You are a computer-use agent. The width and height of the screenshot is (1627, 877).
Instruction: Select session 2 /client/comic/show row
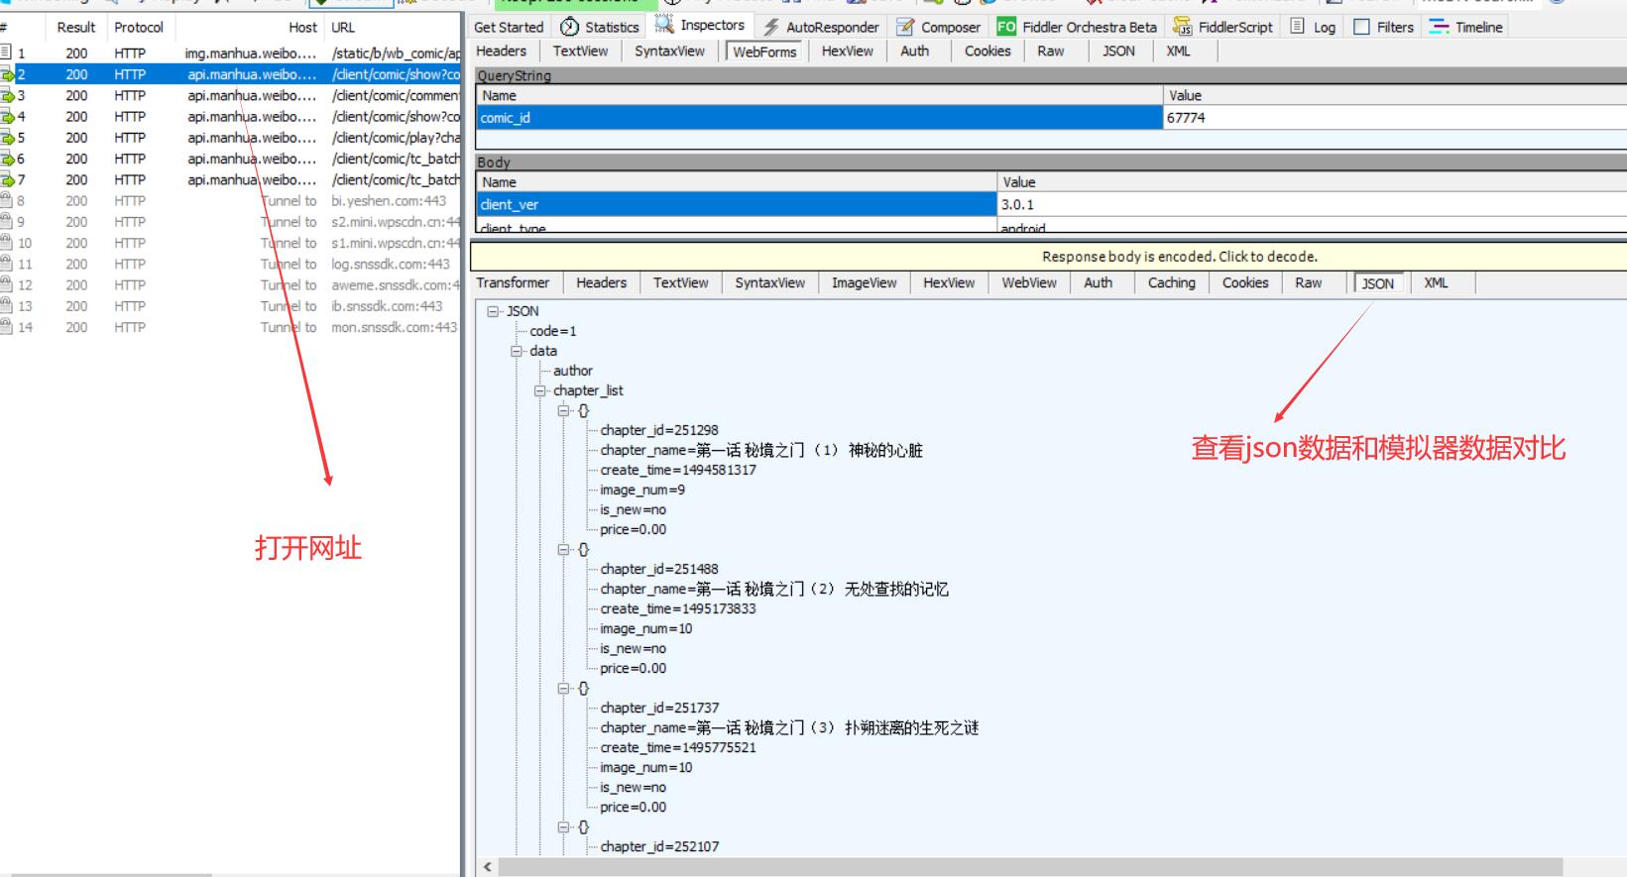point(230,74)
